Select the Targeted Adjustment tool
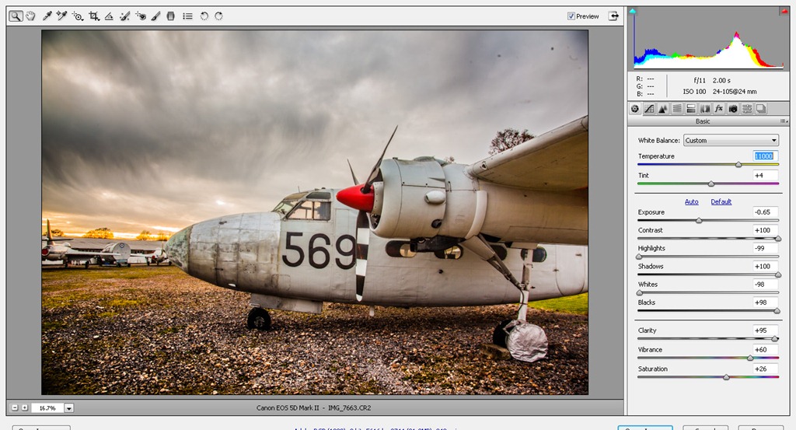Screen dimensions: 796x430 click(x=78, y=16)
